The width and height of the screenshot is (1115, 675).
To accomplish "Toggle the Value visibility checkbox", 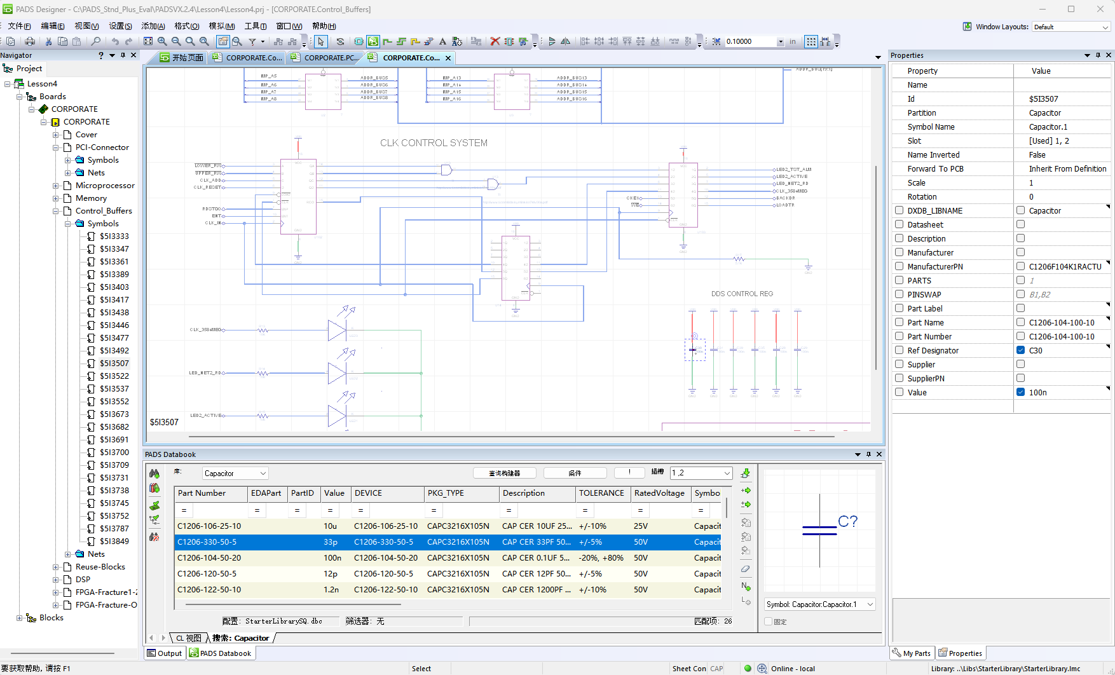I will [1020, 392].
